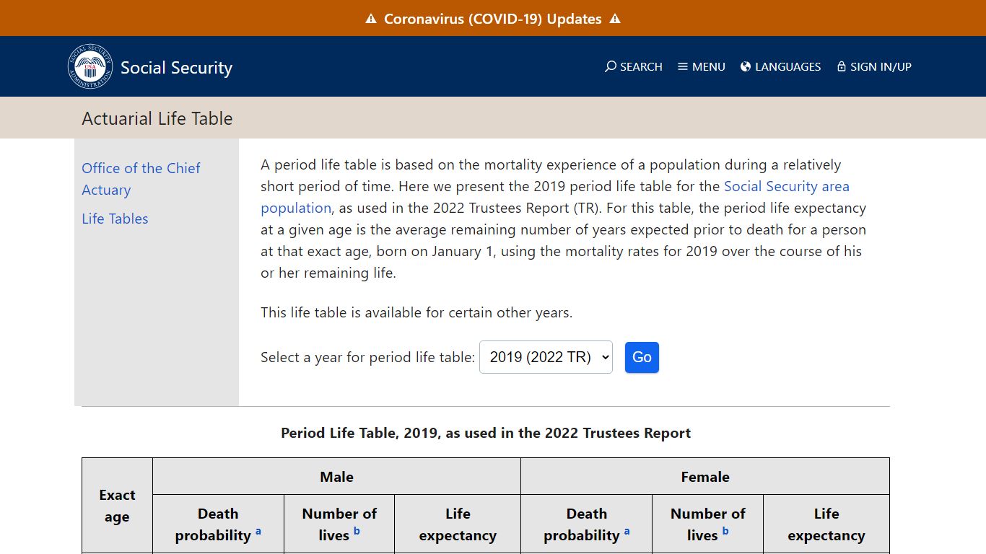986x554 pixels.
Task: Open Office of the Chief Actuary link
Action: click(141, 179)
